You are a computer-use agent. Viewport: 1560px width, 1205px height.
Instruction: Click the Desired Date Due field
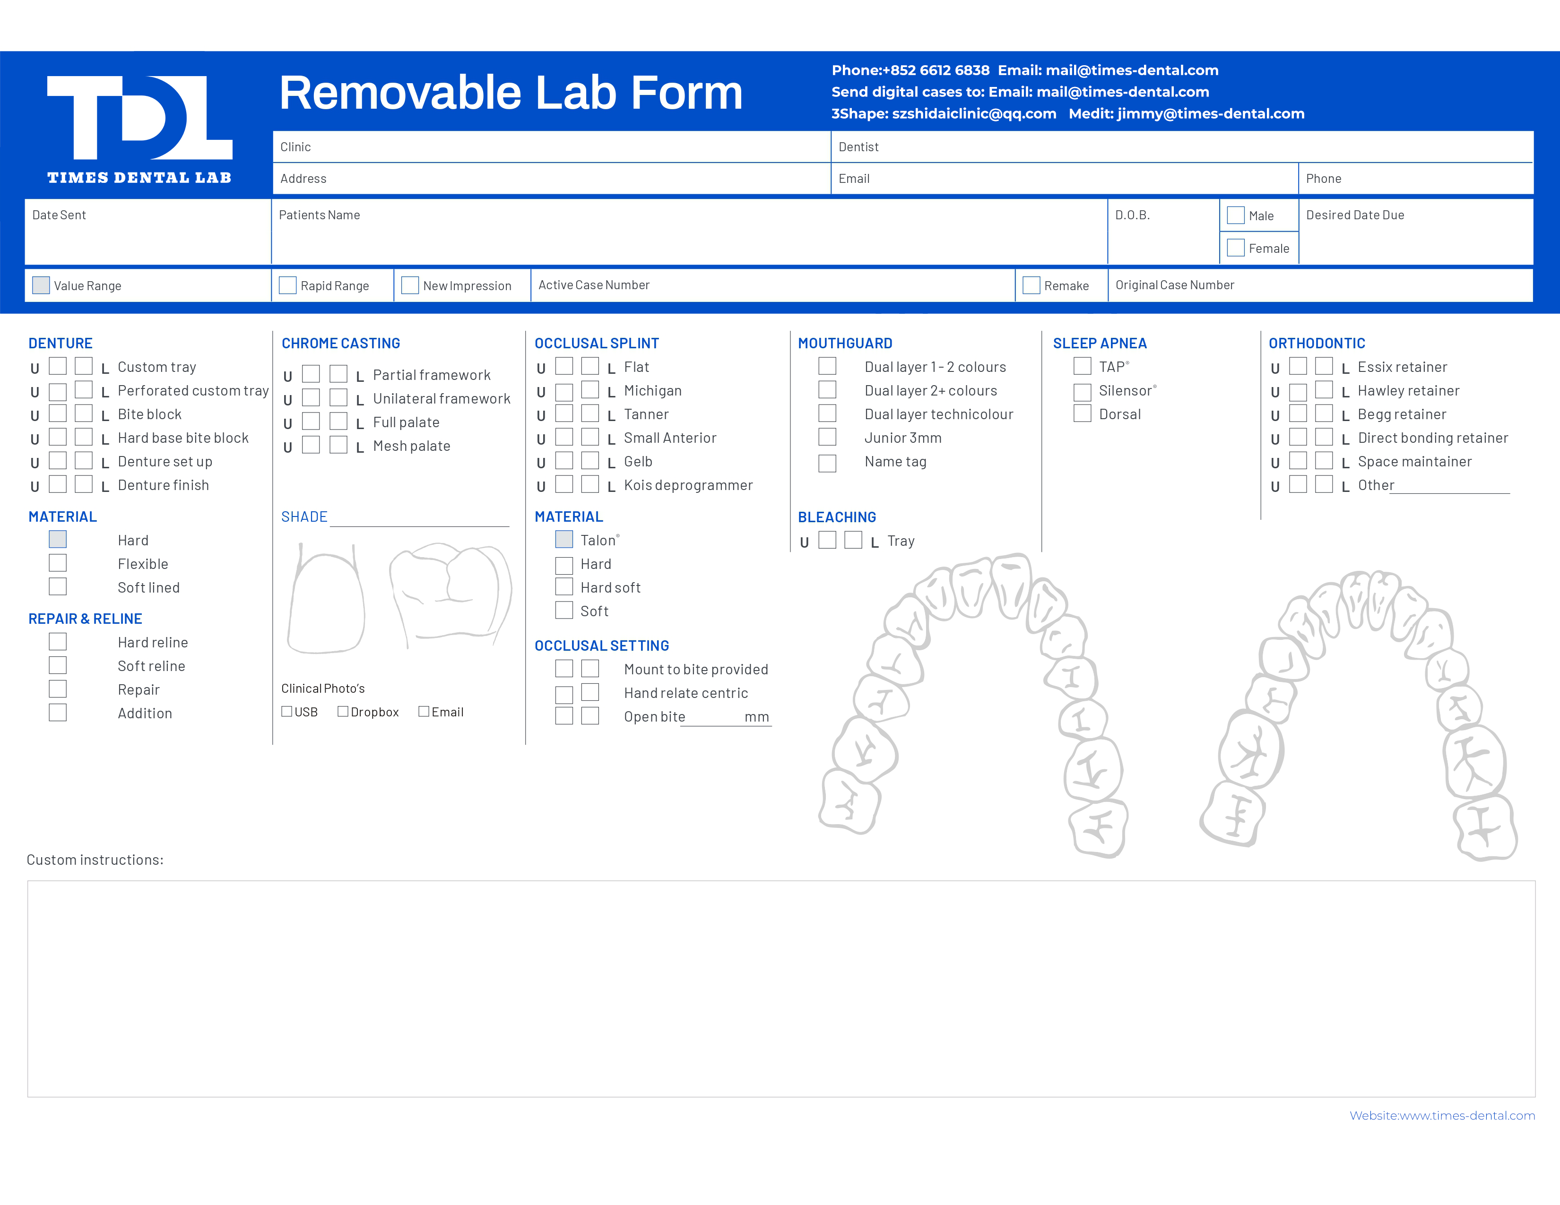[1416, 231]
